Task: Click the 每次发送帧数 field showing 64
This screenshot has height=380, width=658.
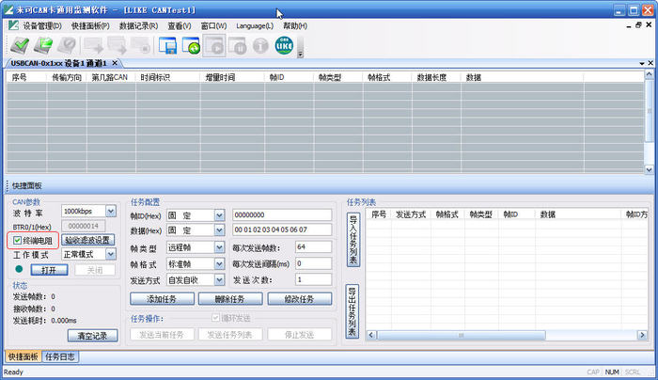Action: tap(313, 246)
